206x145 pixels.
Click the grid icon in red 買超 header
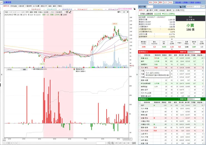click(202, 52)
